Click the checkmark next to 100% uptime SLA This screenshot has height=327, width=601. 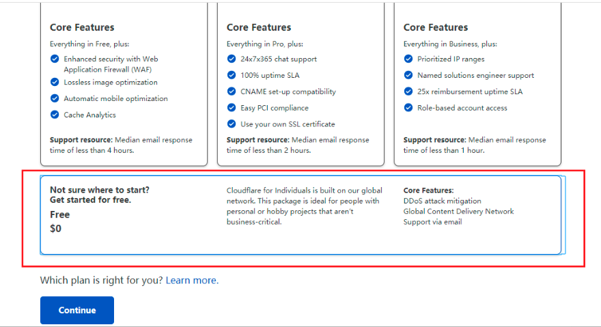[232, 75]
